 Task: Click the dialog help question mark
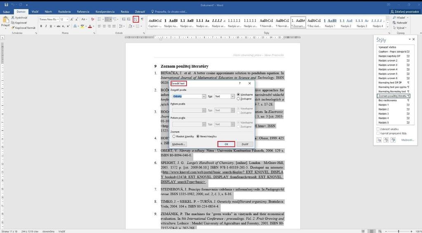pos(240,83)
